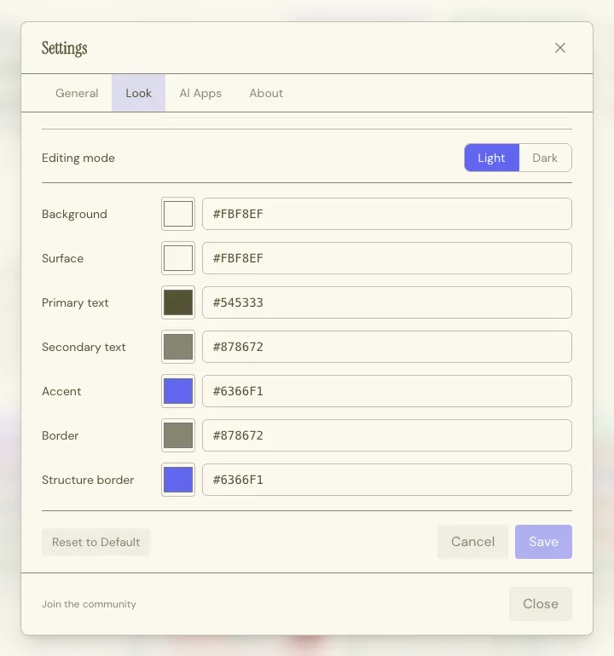Open the Border color swatch

[178, 435]
